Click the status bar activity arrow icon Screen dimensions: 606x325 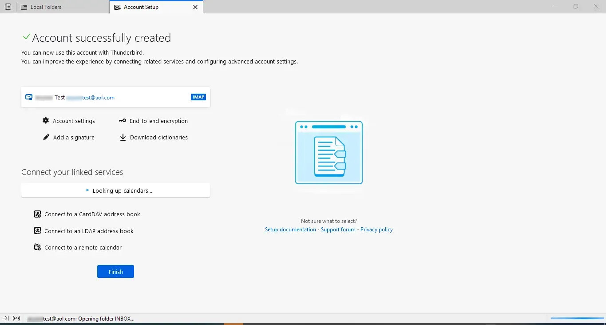[x=6, y=318]
